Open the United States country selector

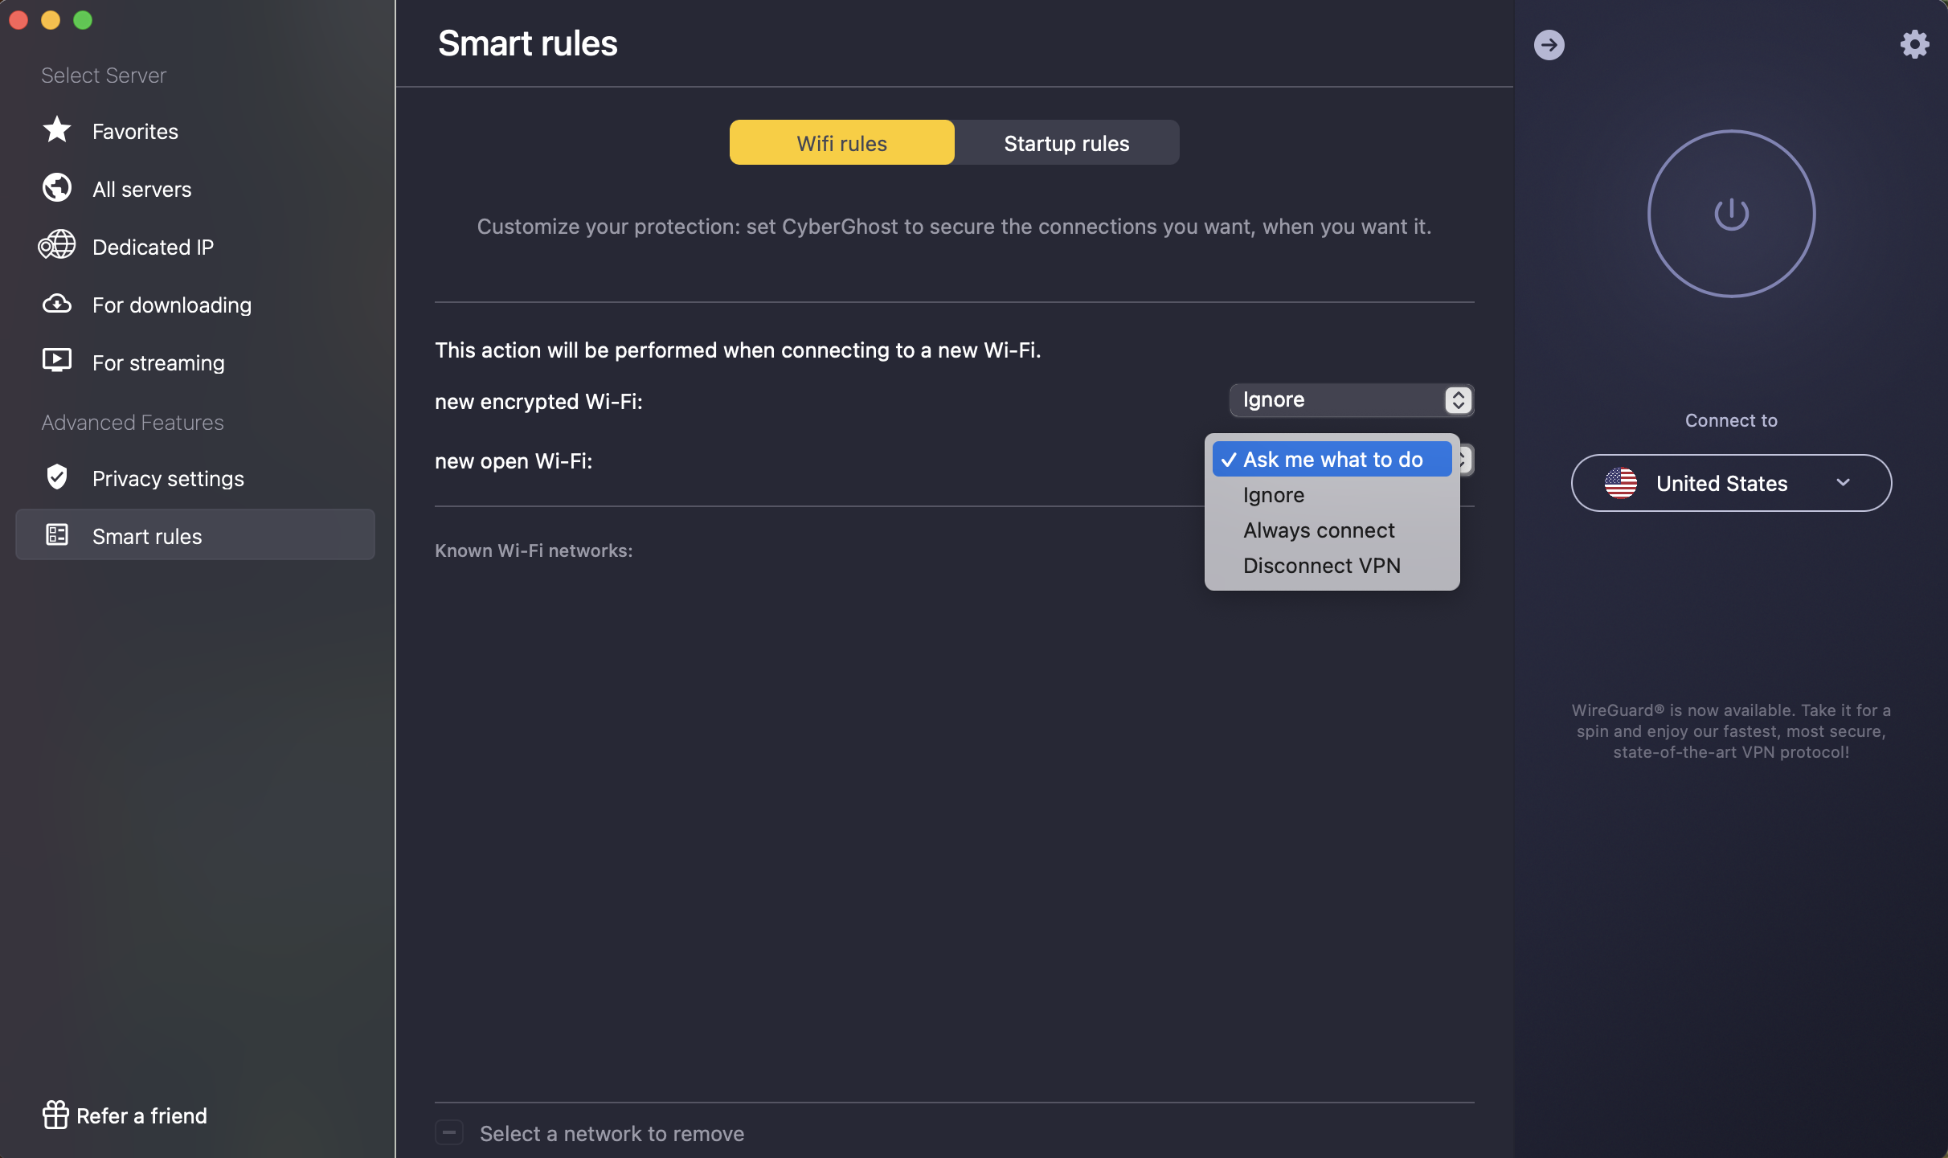point(1730,482)
